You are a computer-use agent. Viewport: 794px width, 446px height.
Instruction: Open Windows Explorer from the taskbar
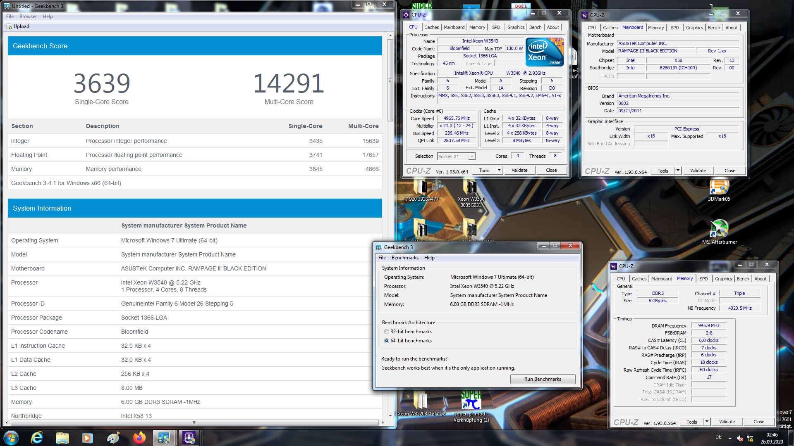pyautogui.click(x=62, y=438)
